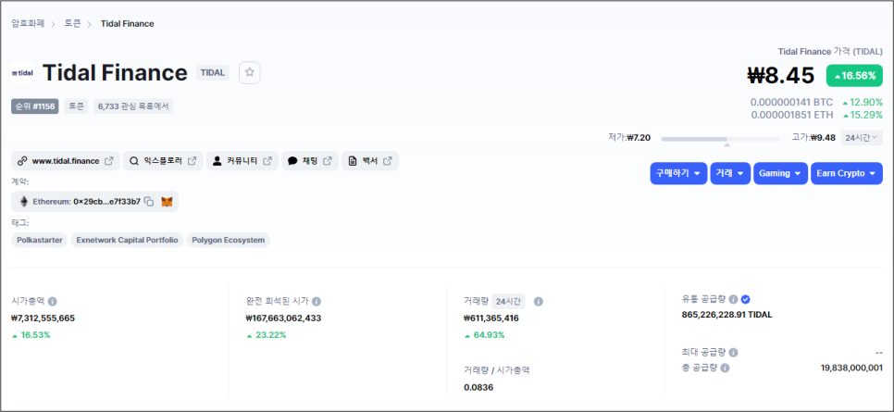Expand the Gaming dropdown

pos(780,173)
